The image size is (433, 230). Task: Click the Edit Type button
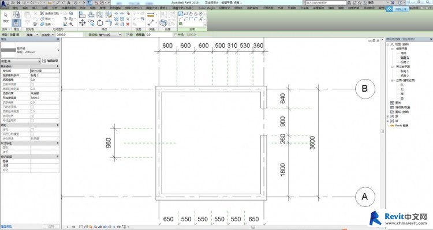click(x=50, y=61)
